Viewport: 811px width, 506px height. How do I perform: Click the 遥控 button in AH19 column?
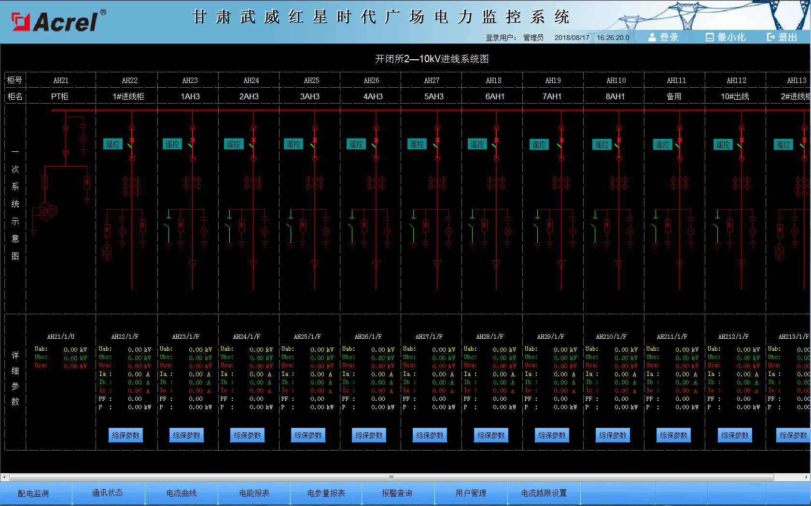click(539, 145)
